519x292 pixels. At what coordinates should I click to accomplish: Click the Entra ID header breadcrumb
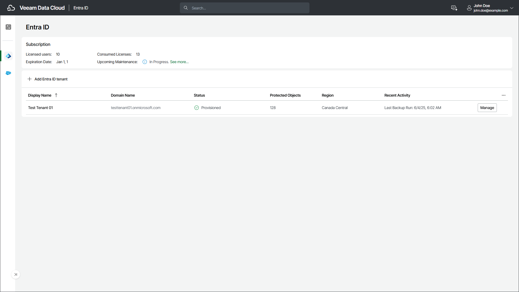[81, 8]
